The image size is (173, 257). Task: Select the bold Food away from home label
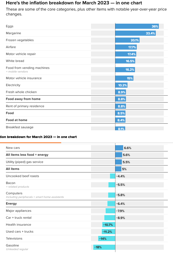coord(23,99)
